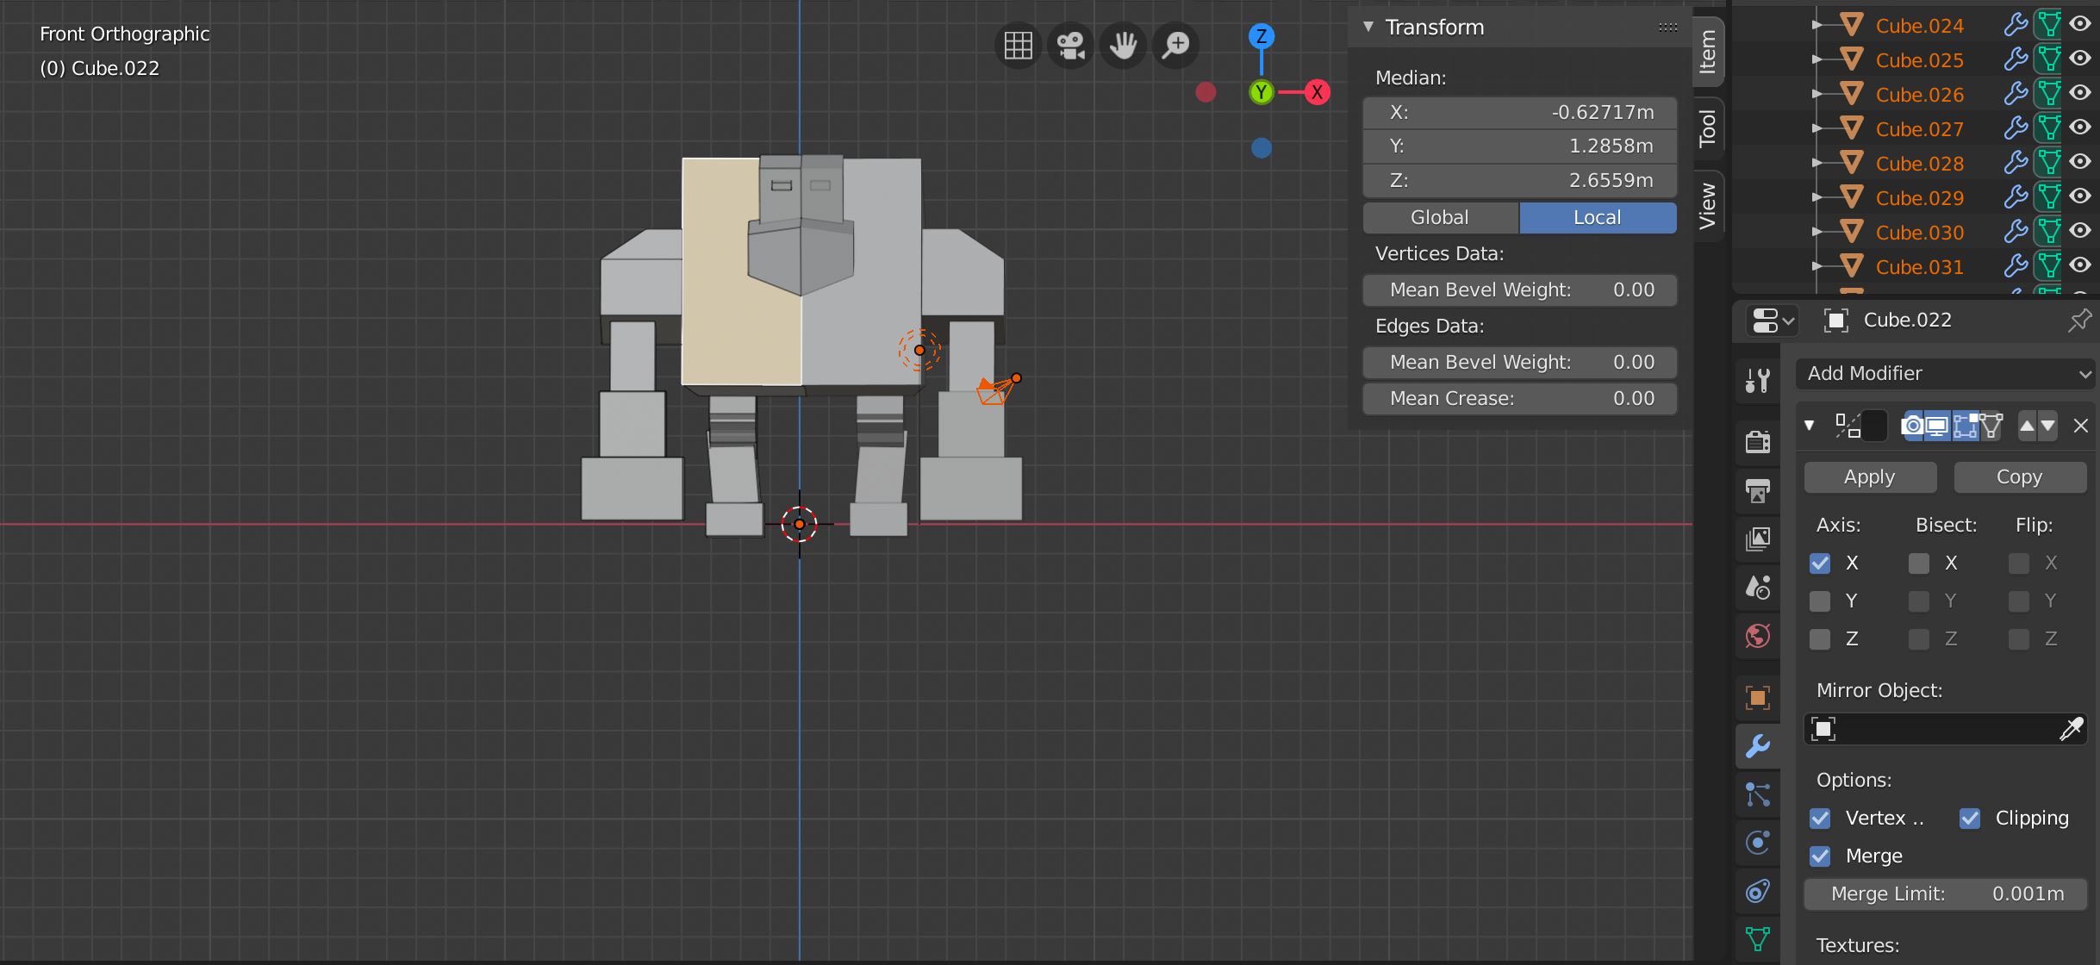Click the red X axis gizmo
This screenshot has width=2100, height=965.
point(1317,92)
